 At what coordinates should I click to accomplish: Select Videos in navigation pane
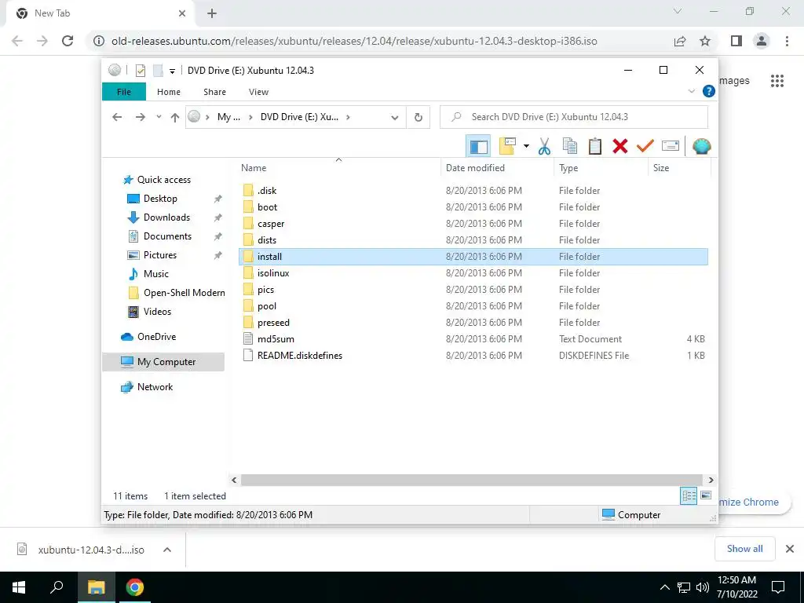157,312
